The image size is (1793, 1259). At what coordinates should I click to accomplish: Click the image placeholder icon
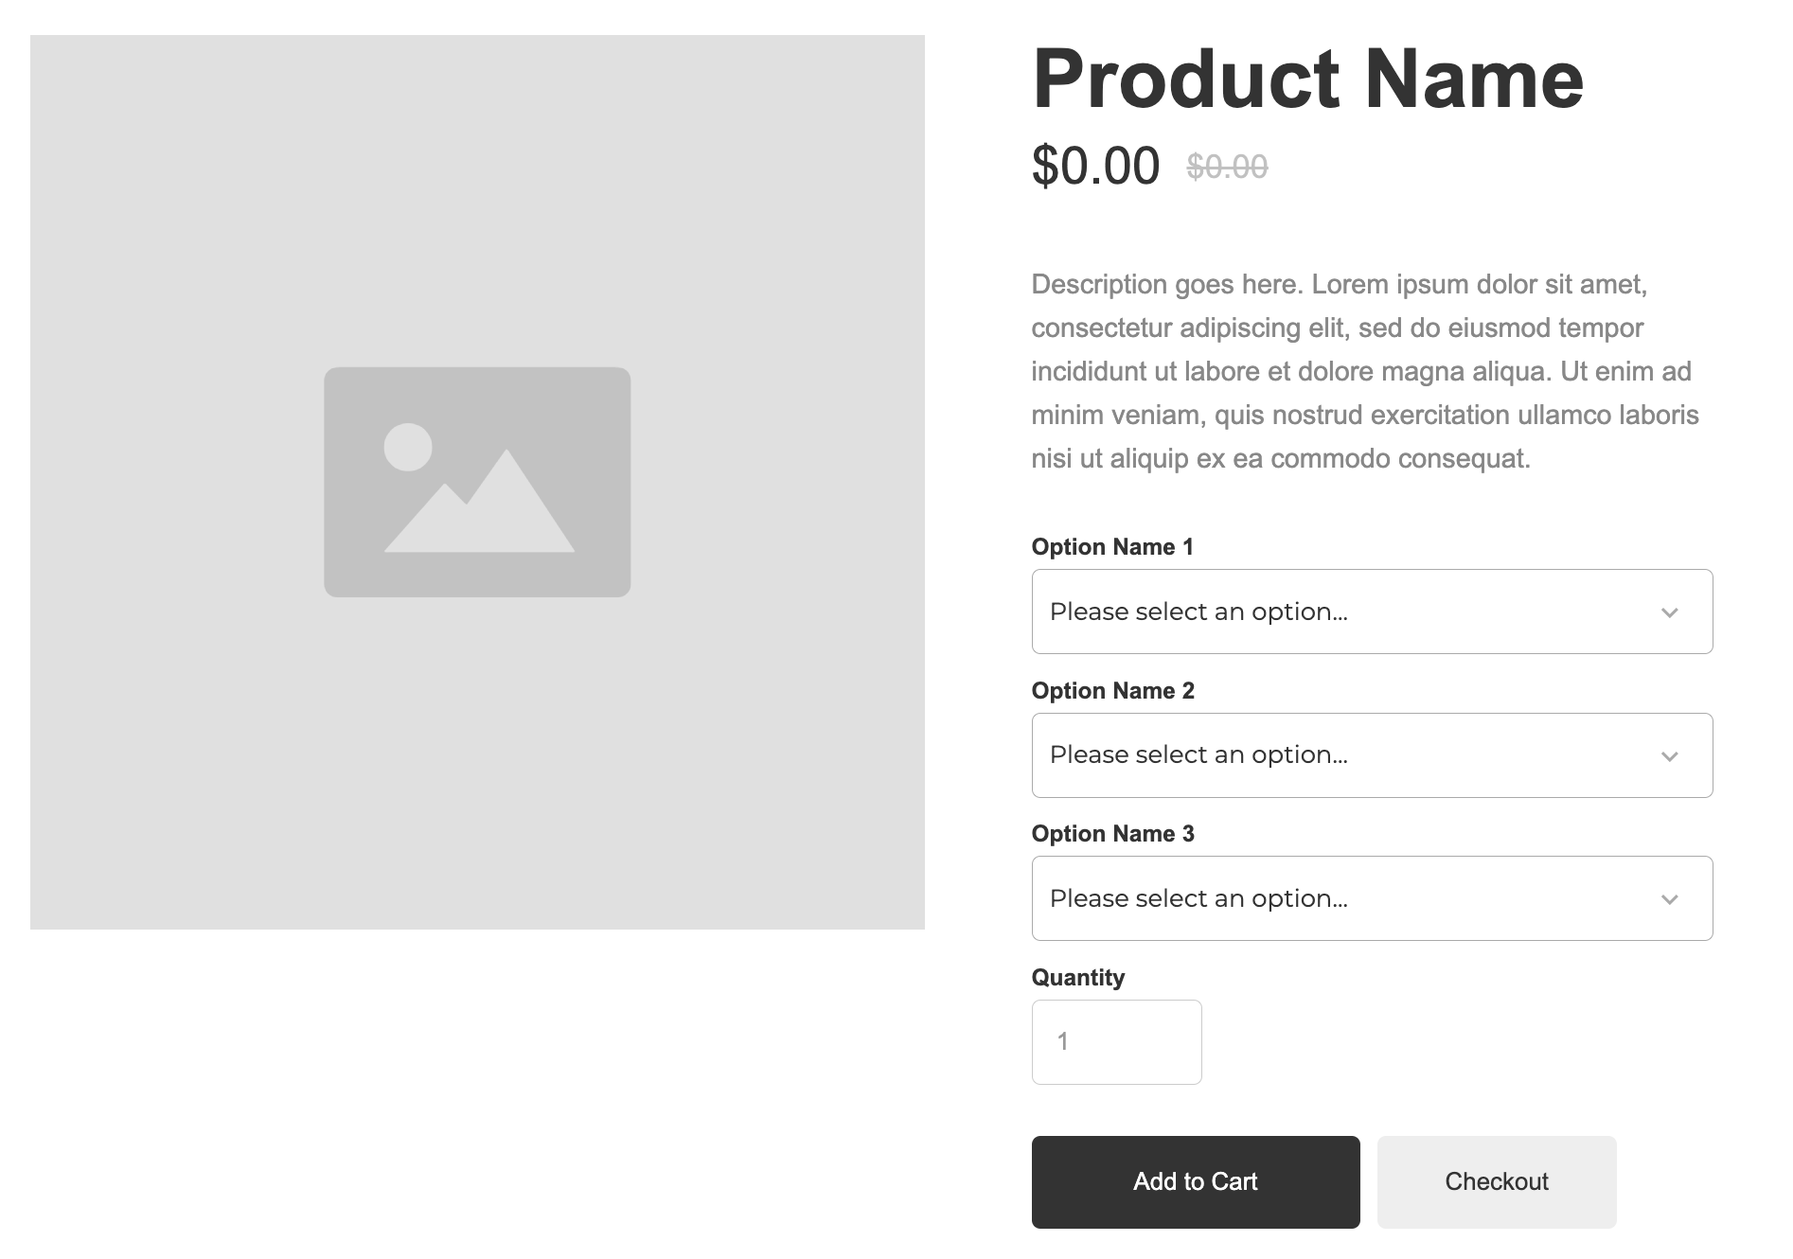(477, 482)
